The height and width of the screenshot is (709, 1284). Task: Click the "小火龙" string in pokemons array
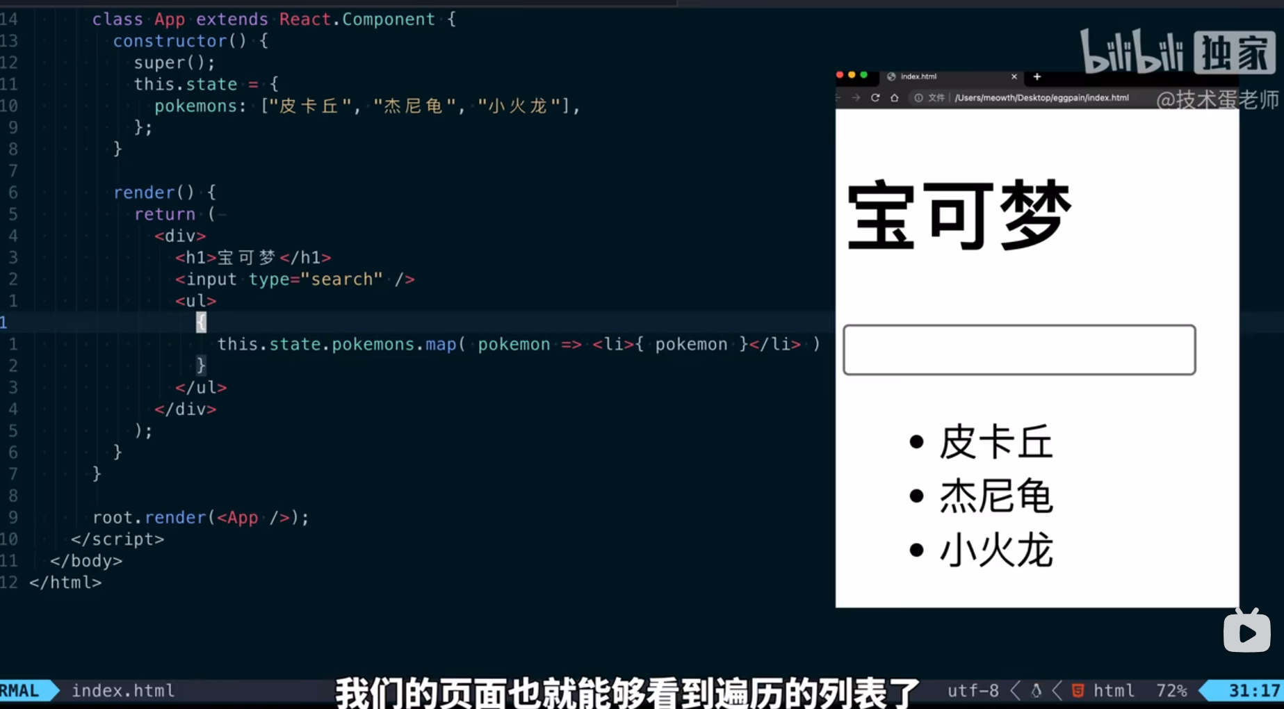click(x=519, y=106)
